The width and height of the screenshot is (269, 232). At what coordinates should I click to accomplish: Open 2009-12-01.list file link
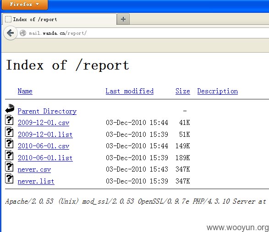[x=45, y=135]
